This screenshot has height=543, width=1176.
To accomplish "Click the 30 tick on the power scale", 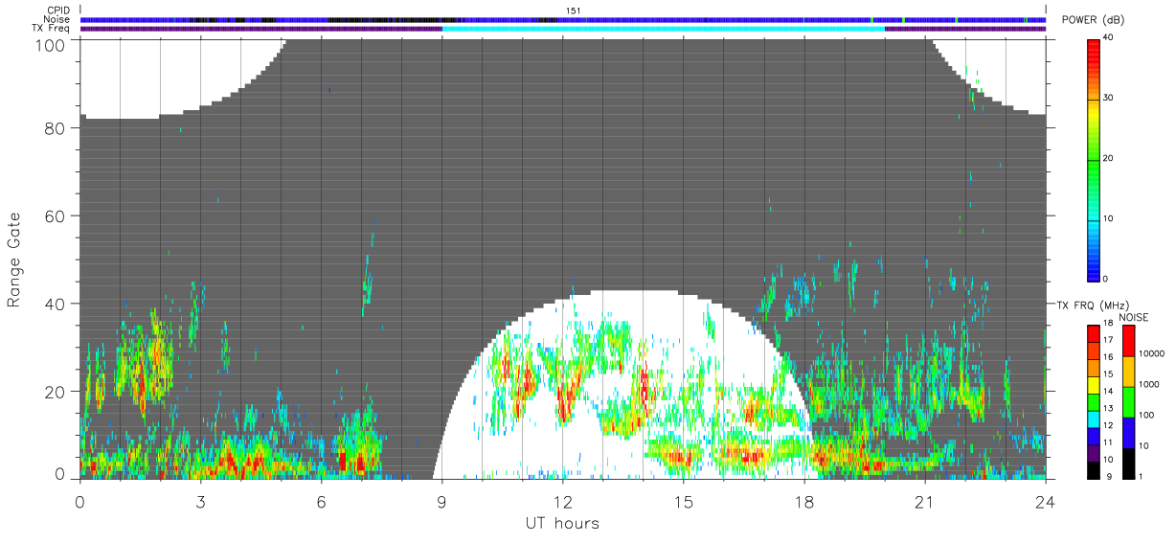I will (x=1109, y=99).
